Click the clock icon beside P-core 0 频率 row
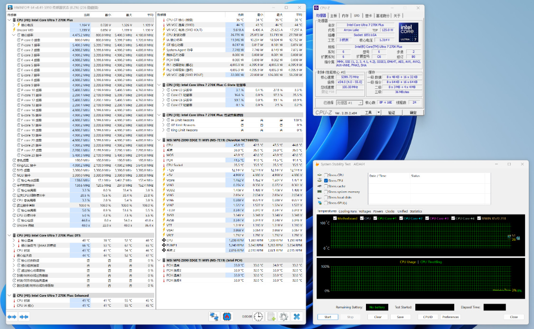Viewport: 534px width, 329px height. 19,40
